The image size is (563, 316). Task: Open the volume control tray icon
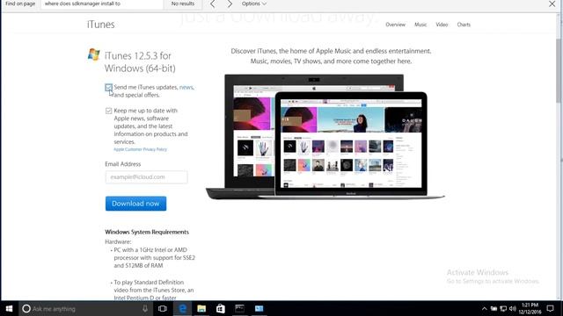click(513, 308)
